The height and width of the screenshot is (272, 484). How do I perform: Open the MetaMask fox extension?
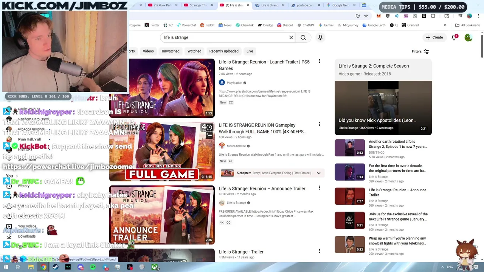[379, 16]
